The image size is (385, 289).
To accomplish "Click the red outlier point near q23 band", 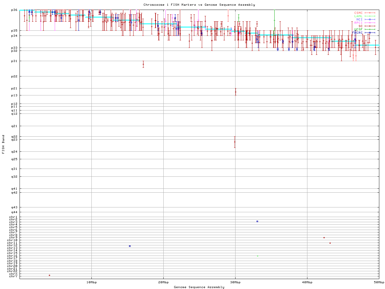I will pos(235,142).
